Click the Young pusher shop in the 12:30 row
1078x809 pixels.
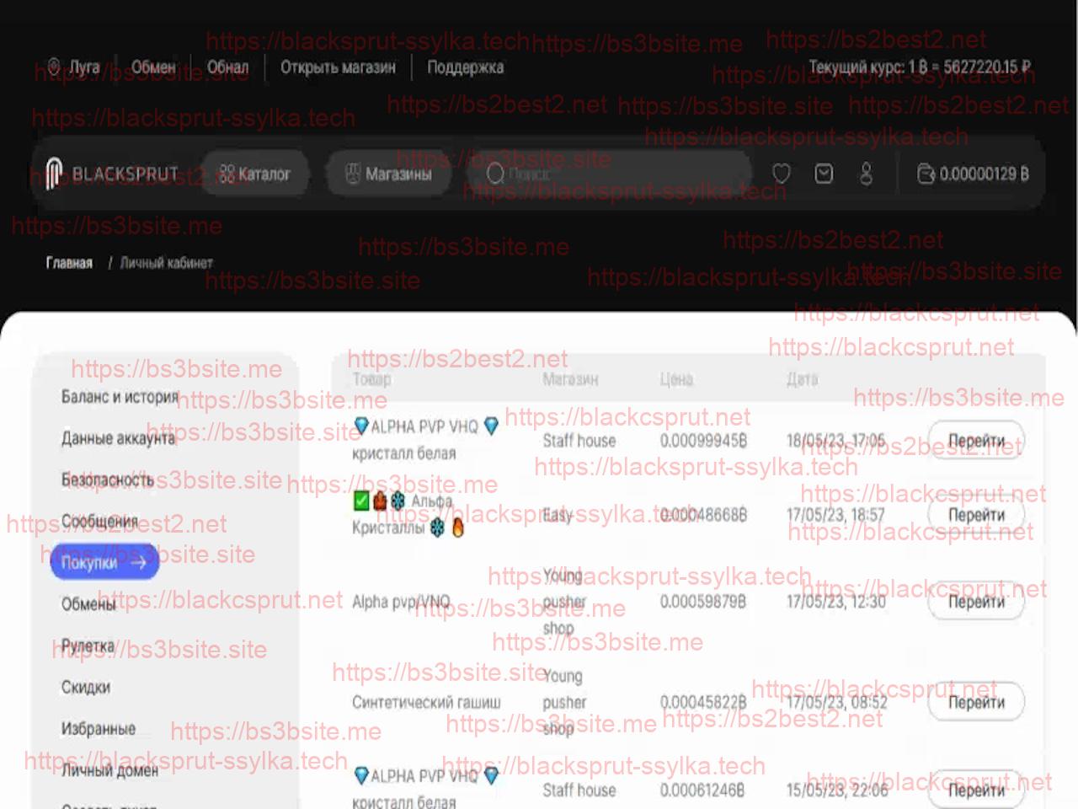[564, 602]
